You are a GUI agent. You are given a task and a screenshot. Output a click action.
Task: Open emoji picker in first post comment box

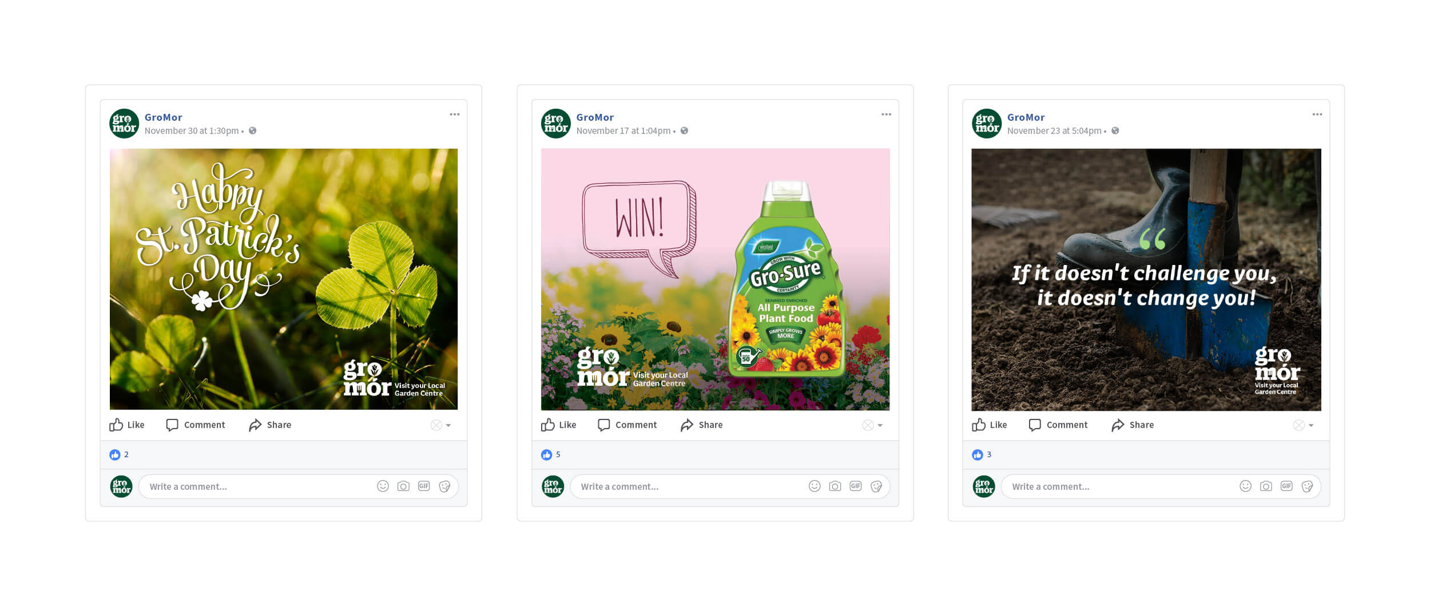click(x=383, y=486)
